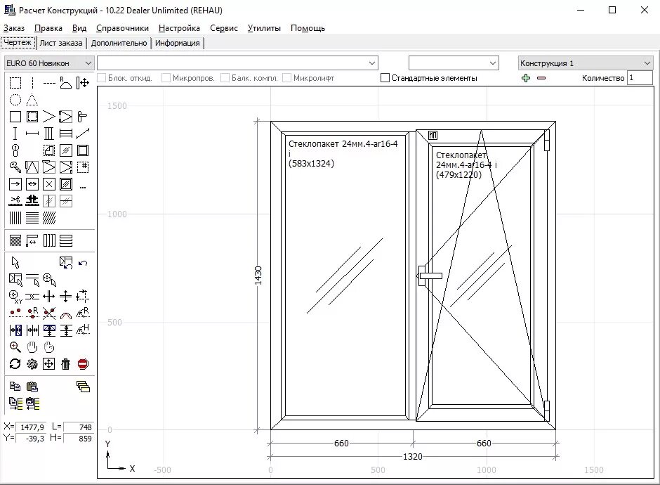Open the Настройка menu
The width and height of the screenshot is (660, 485).
(179, 28)
